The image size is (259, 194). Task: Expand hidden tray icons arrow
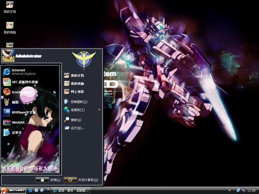(x=229, y=190)
